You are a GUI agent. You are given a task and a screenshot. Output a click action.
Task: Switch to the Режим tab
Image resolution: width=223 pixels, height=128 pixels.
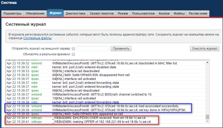coord(123,14)
